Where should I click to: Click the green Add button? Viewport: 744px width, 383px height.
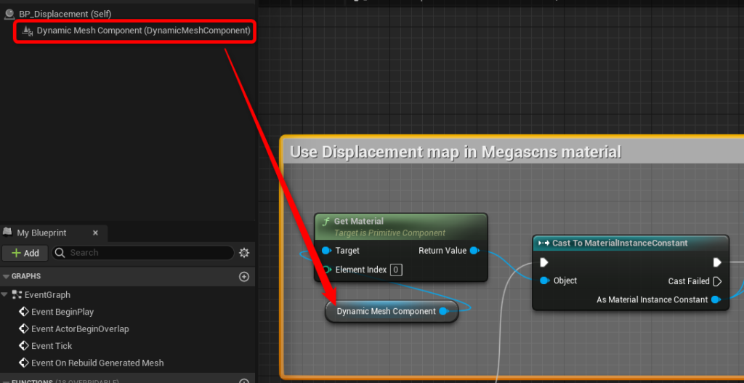25,253
